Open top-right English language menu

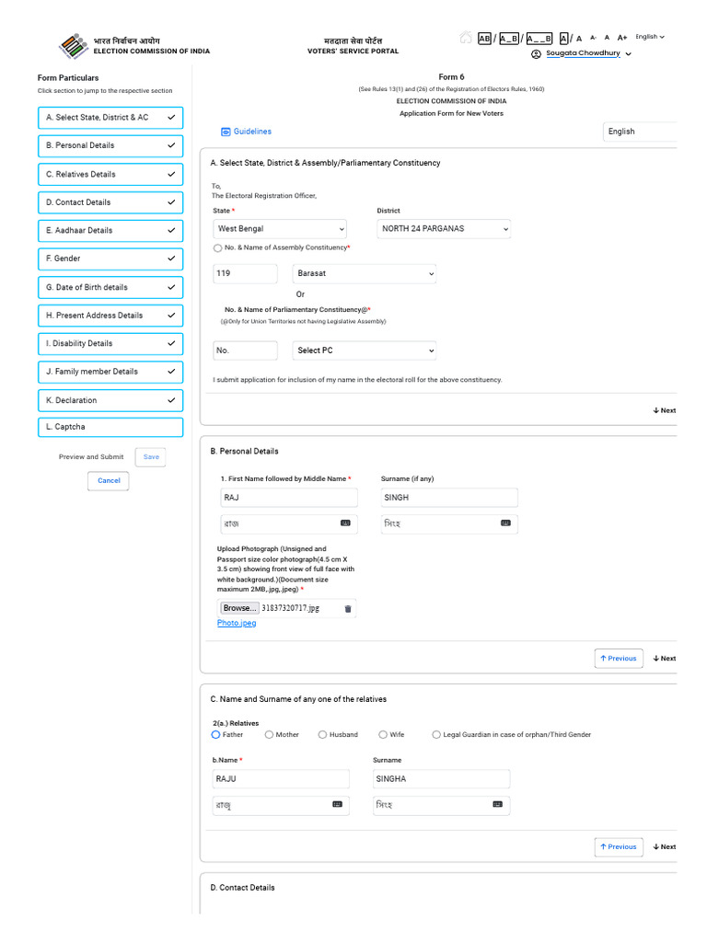click(650, 37)
